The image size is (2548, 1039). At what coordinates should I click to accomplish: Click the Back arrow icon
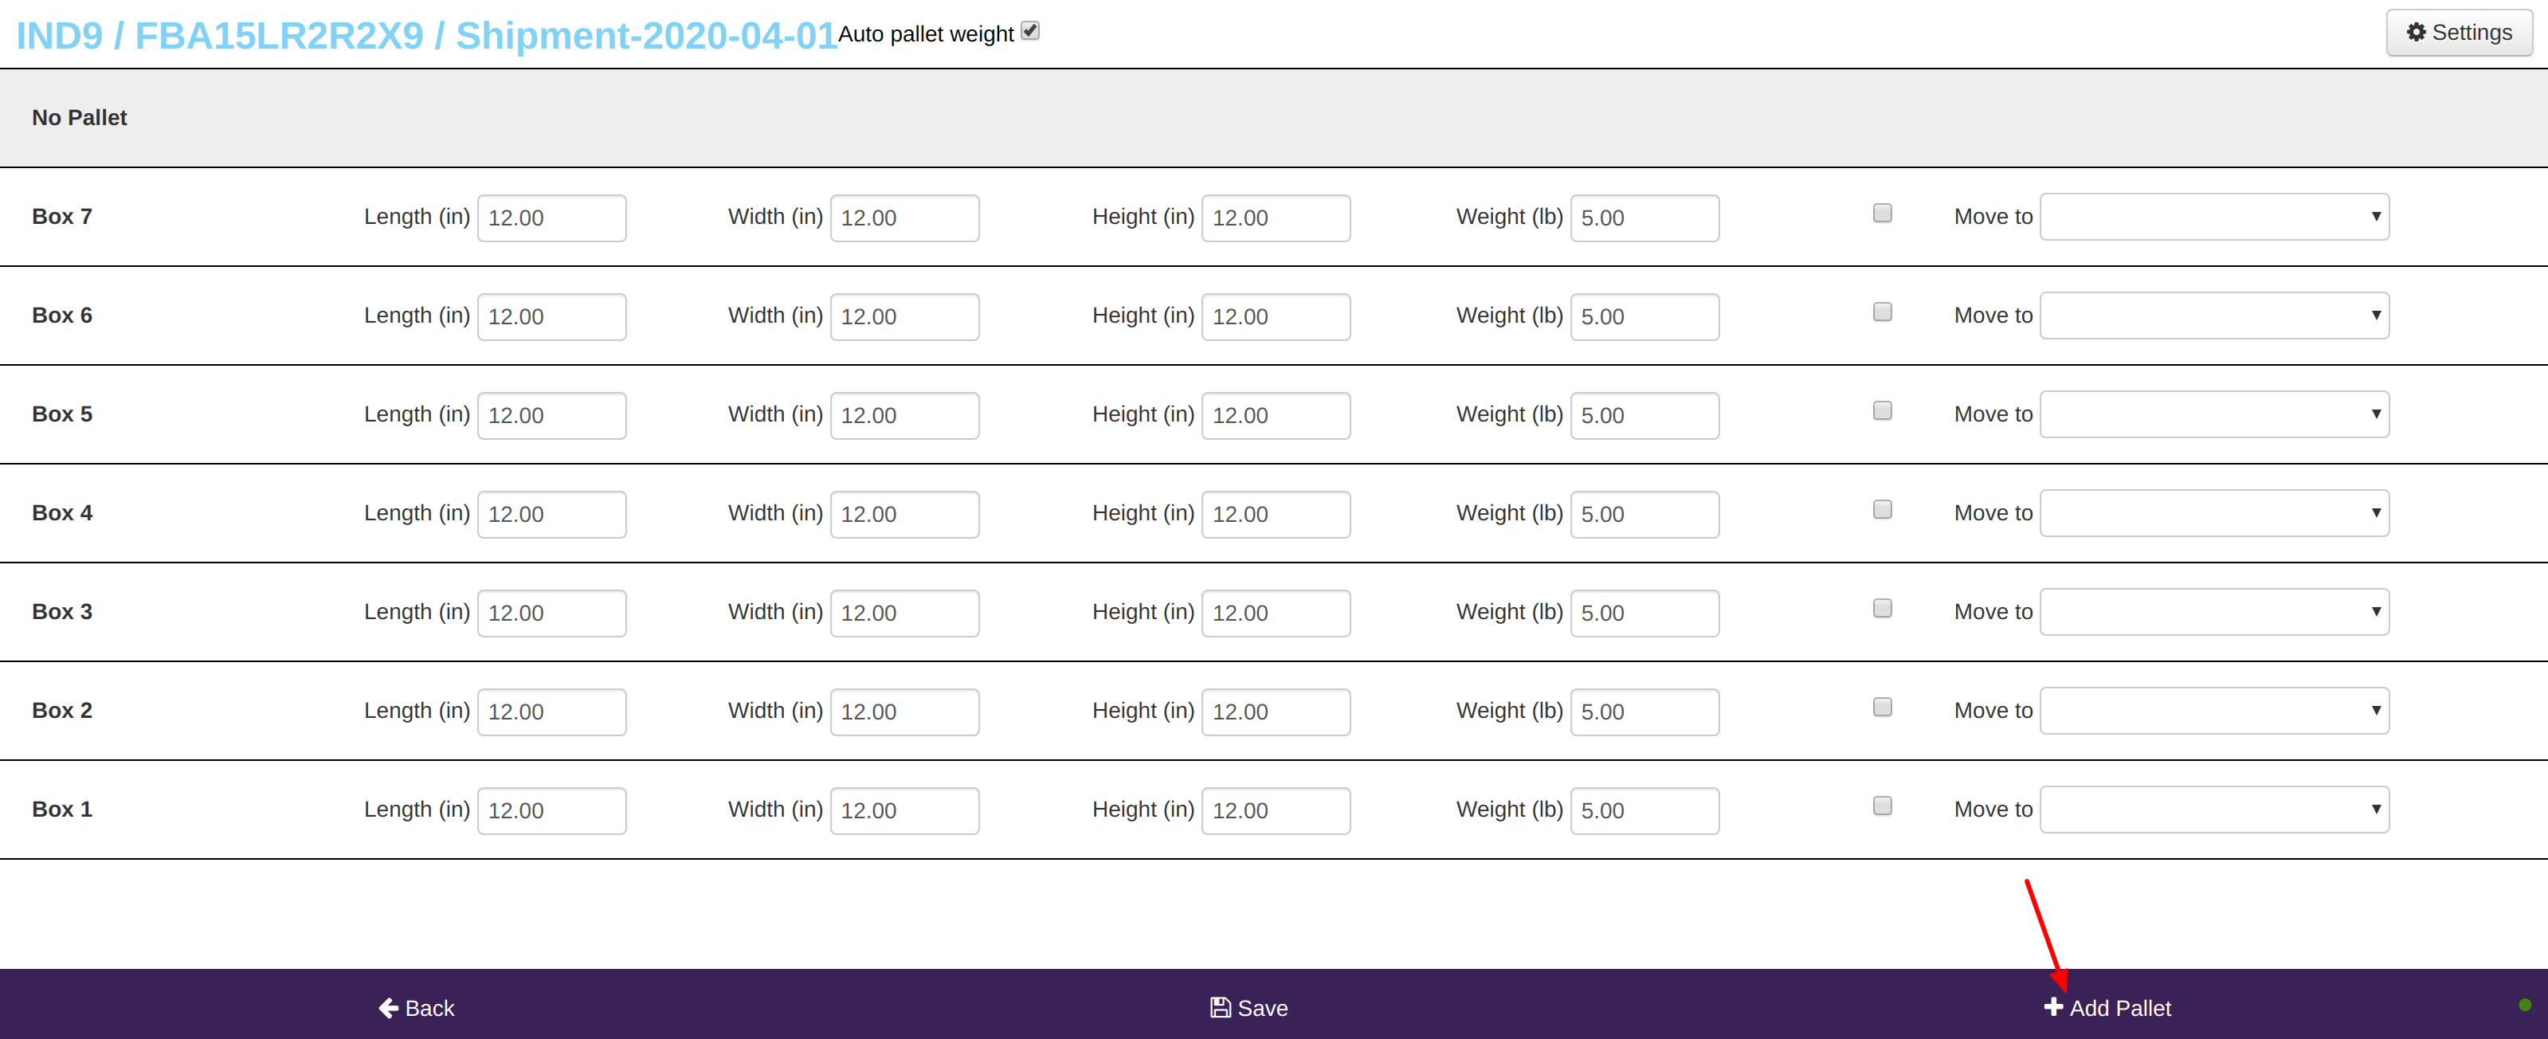pyautogui.click(x=389, y=1007)
